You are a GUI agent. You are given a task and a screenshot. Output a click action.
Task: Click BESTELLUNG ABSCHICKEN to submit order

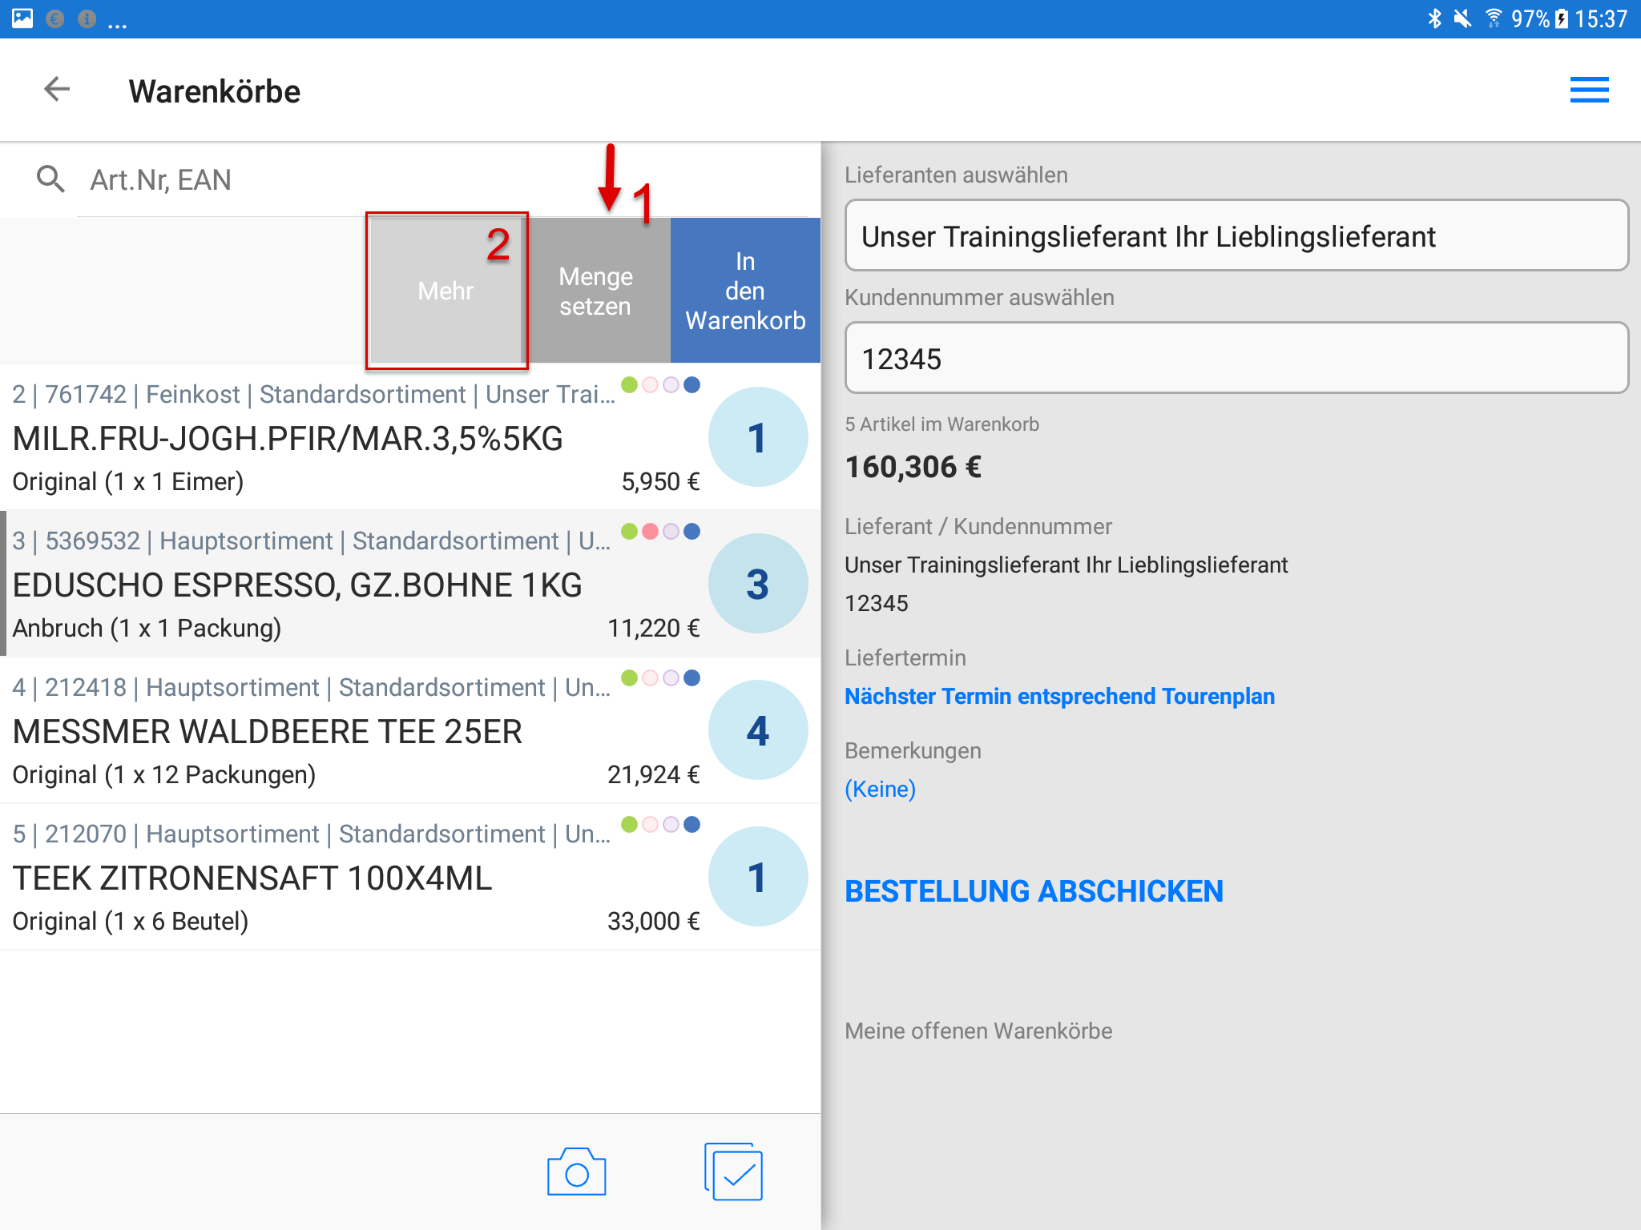pyautogui.click(x=1034, y=891)
